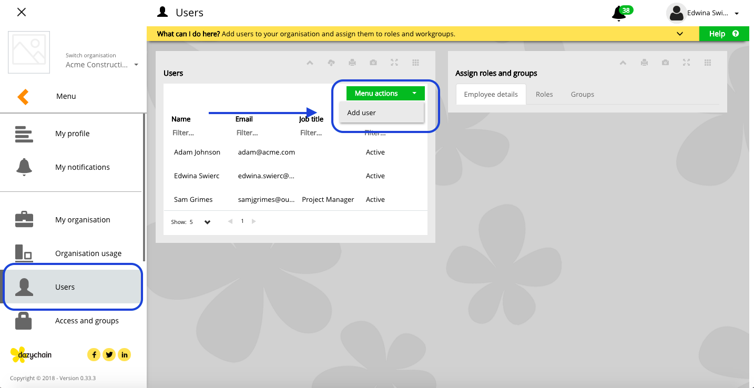Switch to the Employee details tab
754x388 pixels.
[x=491, y=94]
